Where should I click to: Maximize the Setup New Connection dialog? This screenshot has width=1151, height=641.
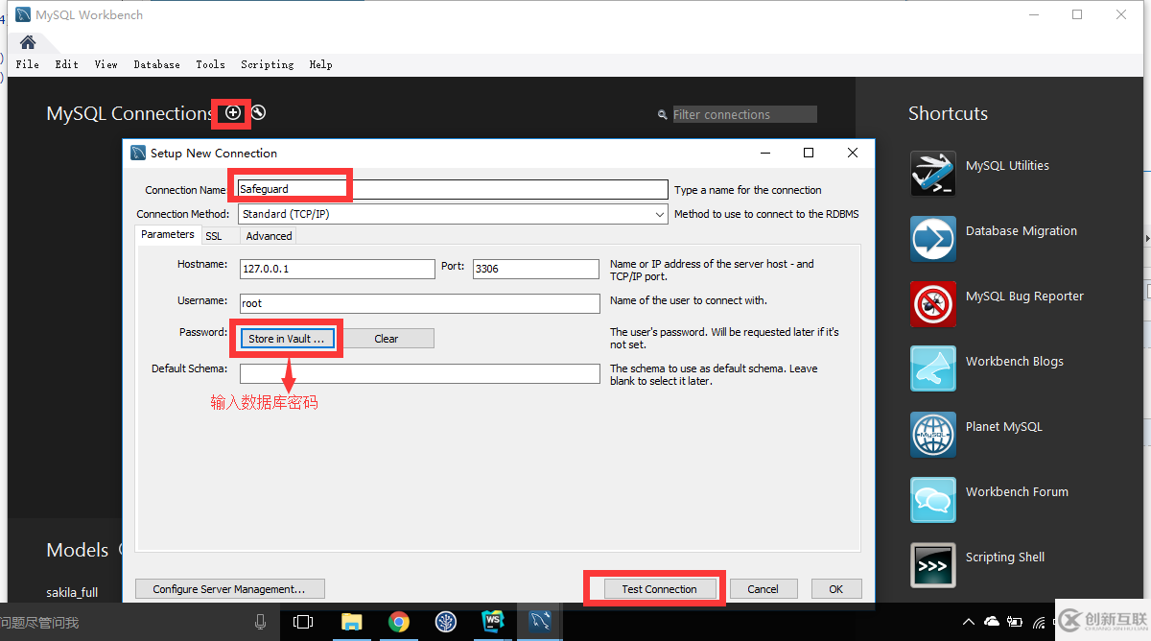click(x=809, y=153)
